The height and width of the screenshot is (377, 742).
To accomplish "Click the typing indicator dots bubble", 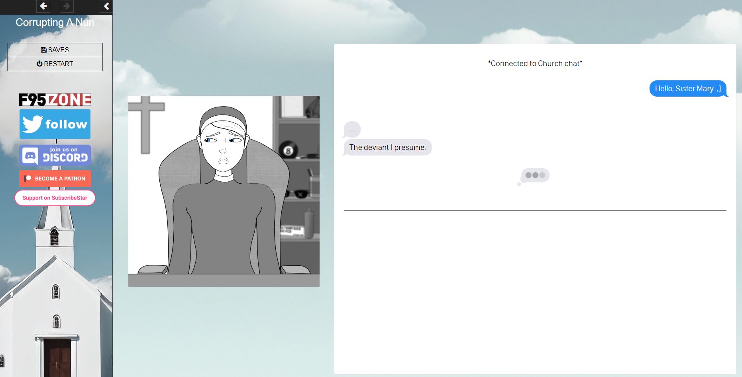I will click(x=535, y=175).
